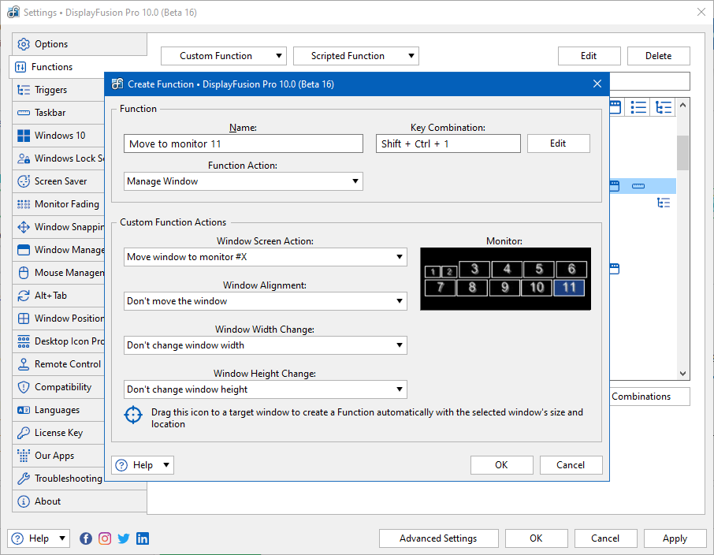Viewport: 714px width, 555px height.
Task: Click the Twitter bird icon
Action: tap(124, 538)
